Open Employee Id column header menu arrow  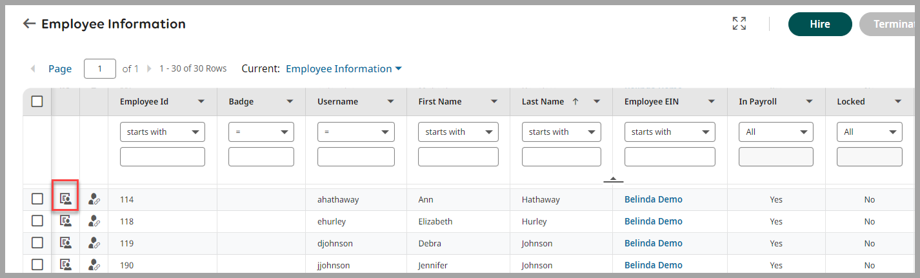[x=201, y=101]
